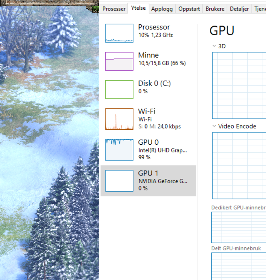Select the Ytelse tab
The image size is (266, 280).
[138, 8]
